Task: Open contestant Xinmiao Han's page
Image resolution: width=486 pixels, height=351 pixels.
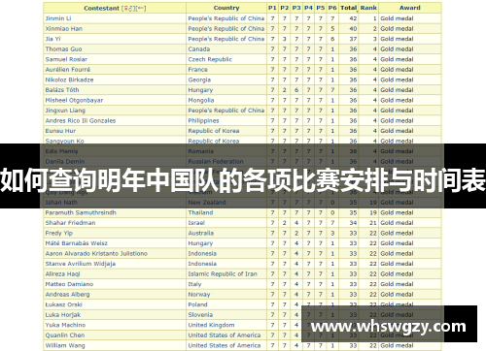Action: (64, 29)
